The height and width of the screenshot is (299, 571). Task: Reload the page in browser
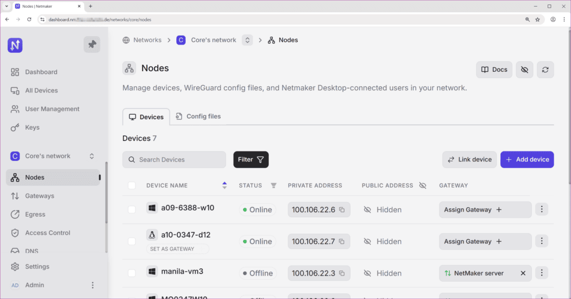tap(29, 19)
